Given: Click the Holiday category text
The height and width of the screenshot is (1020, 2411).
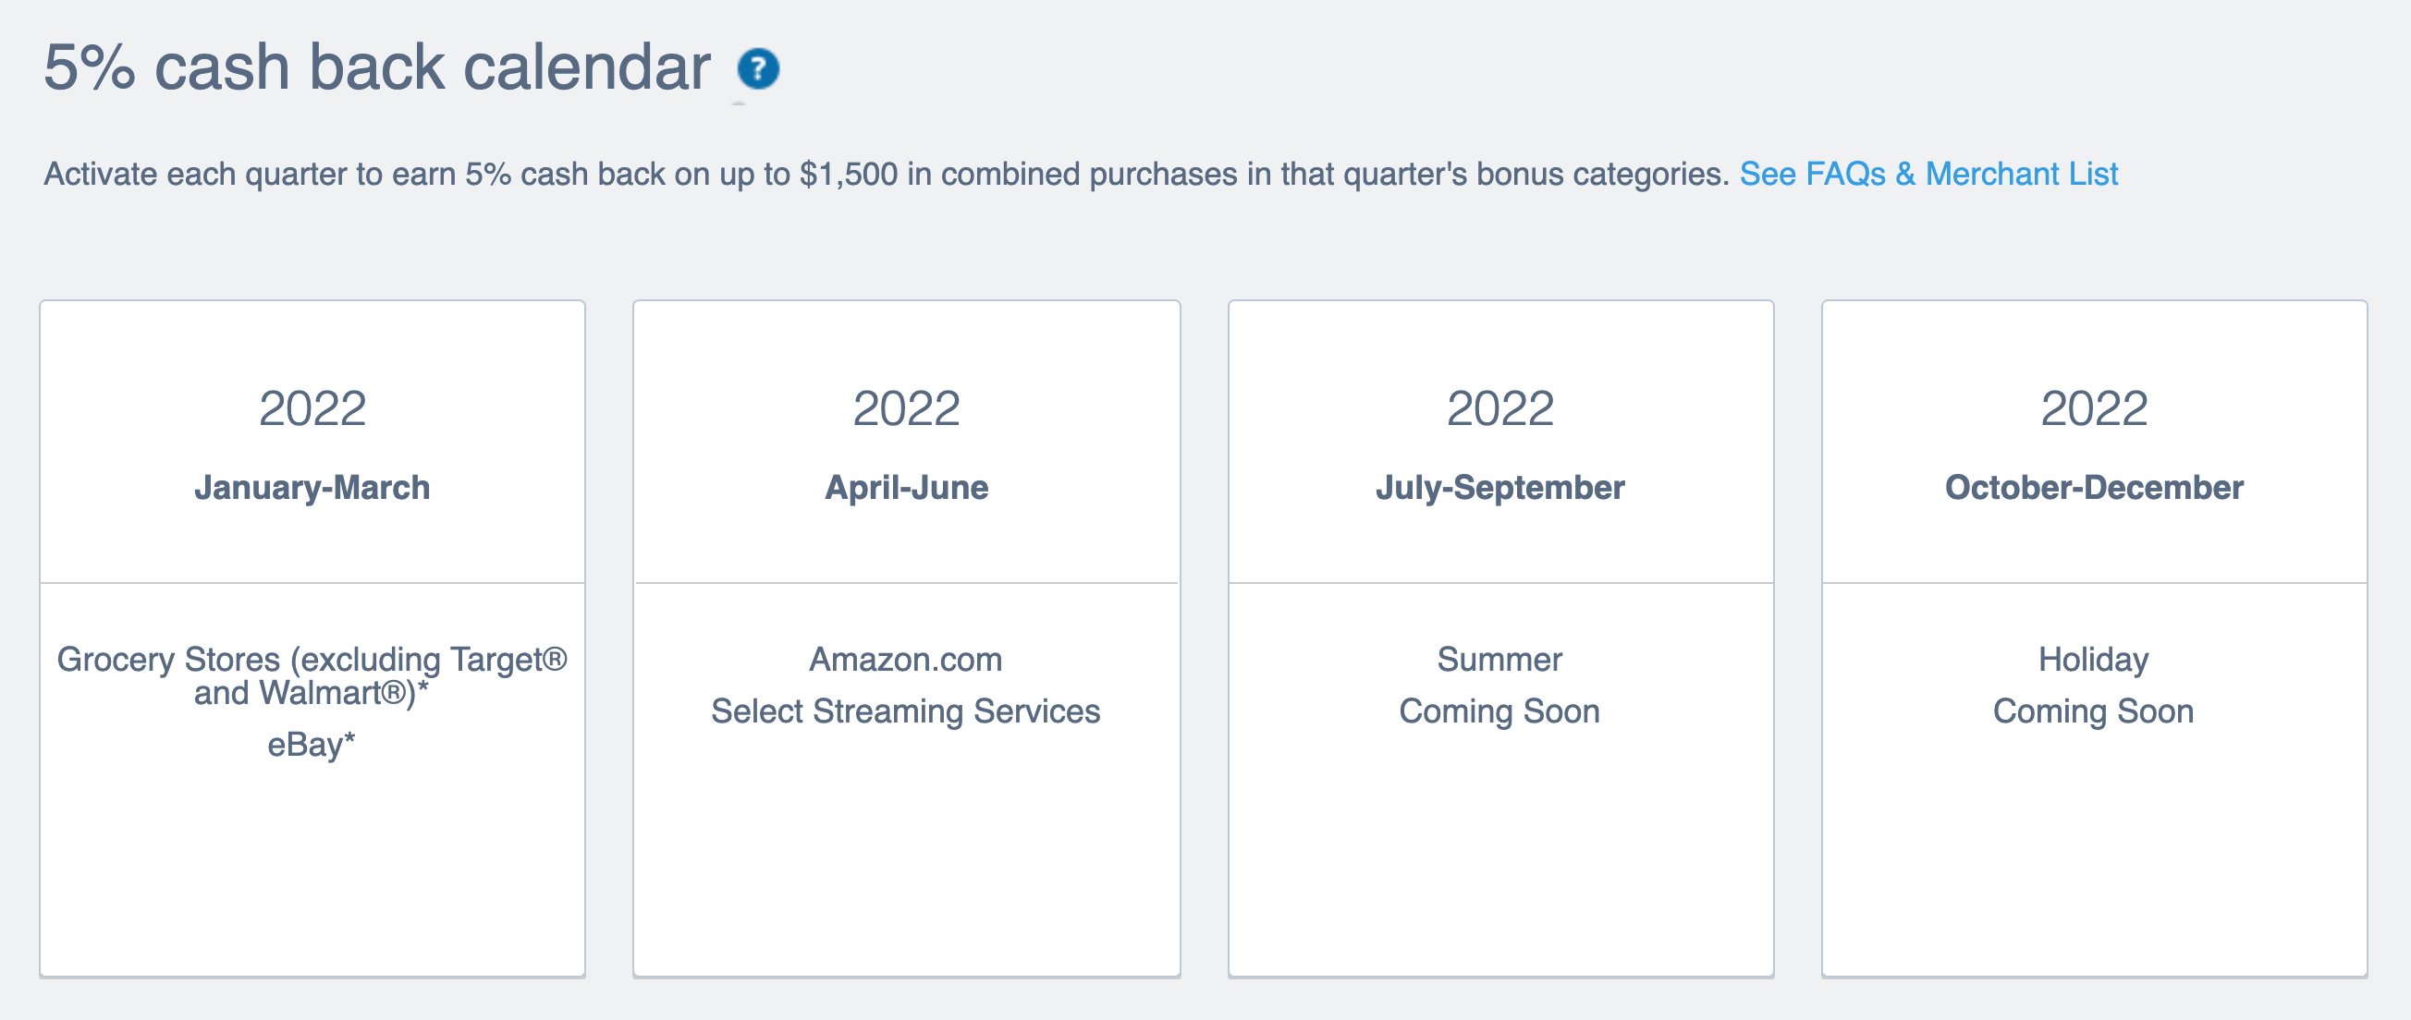Looking at the screenshot, I should pos(2094,660).
